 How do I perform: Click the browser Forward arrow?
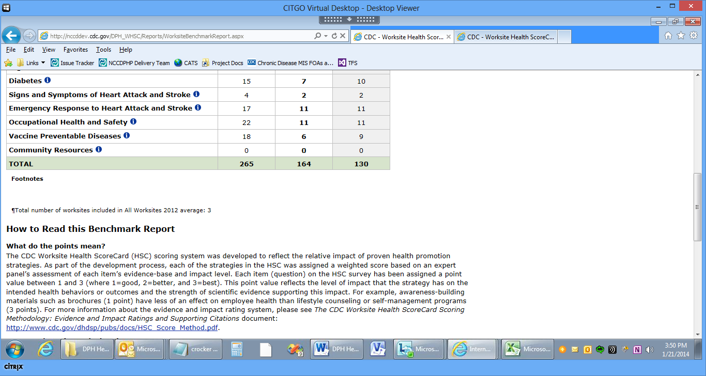click(x=29, y=36)
